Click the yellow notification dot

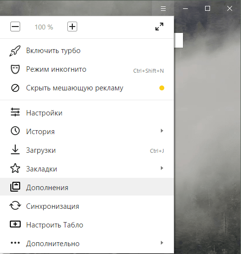click(162, 88)
